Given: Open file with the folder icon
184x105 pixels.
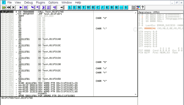Looking at the screenshot, I should click(4, 7).
